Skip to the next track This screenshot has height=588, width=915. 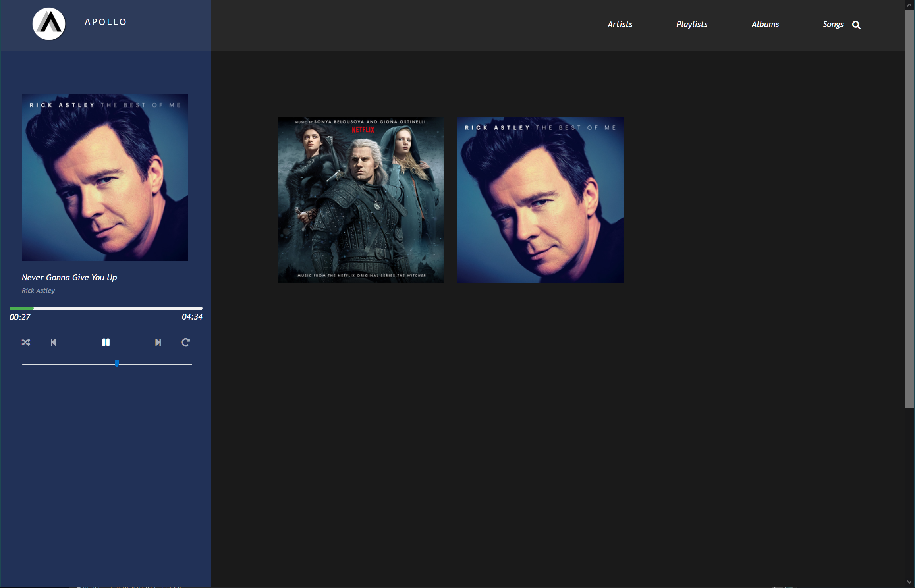pyautogui.click(x=158, y=342)
